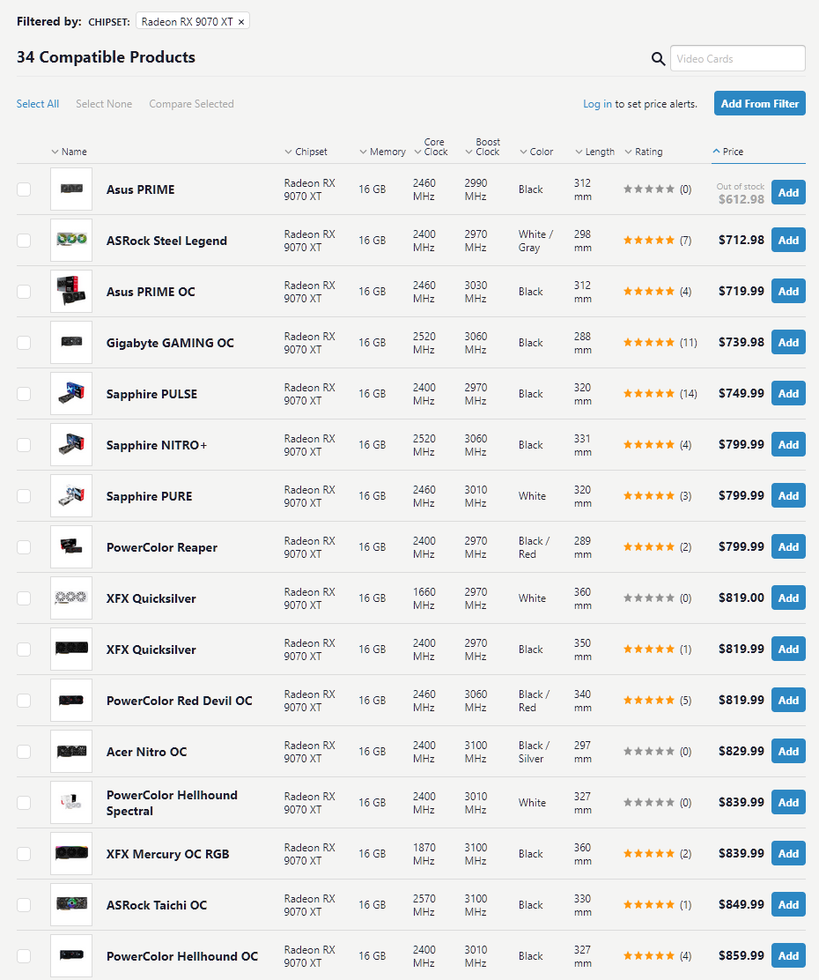The image size is (819, 980).
Task: Sort by Chipset column header
Action: coord(306,152)
